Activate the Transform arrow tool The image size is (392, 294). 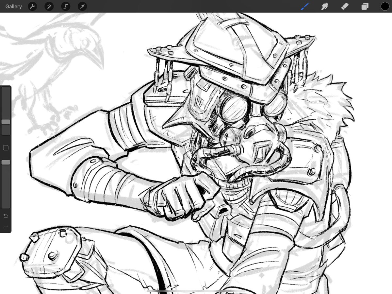(82, 6)
